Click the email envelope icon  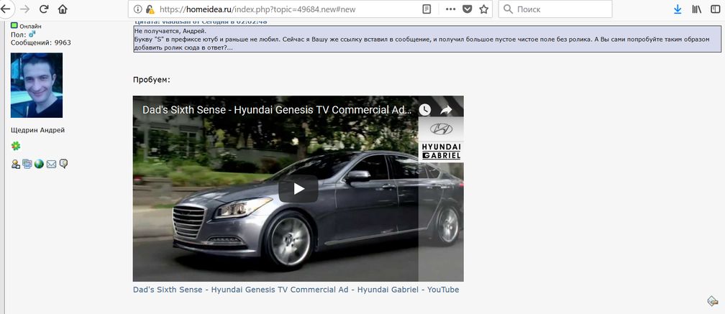point(51,164)
